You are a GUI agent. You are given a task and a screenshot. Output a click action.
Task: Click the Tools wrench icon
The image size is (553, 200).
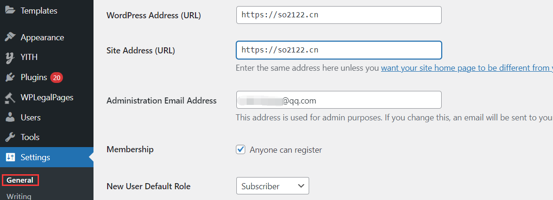[10, 137]
